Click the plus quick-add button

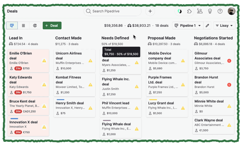pos(150,11)
